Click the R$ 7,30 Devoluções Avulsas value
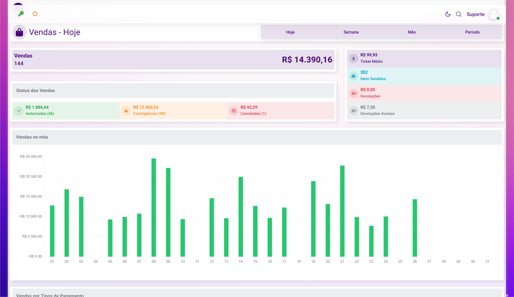This screenshot has height=297, width=514. tap(368, 107)
